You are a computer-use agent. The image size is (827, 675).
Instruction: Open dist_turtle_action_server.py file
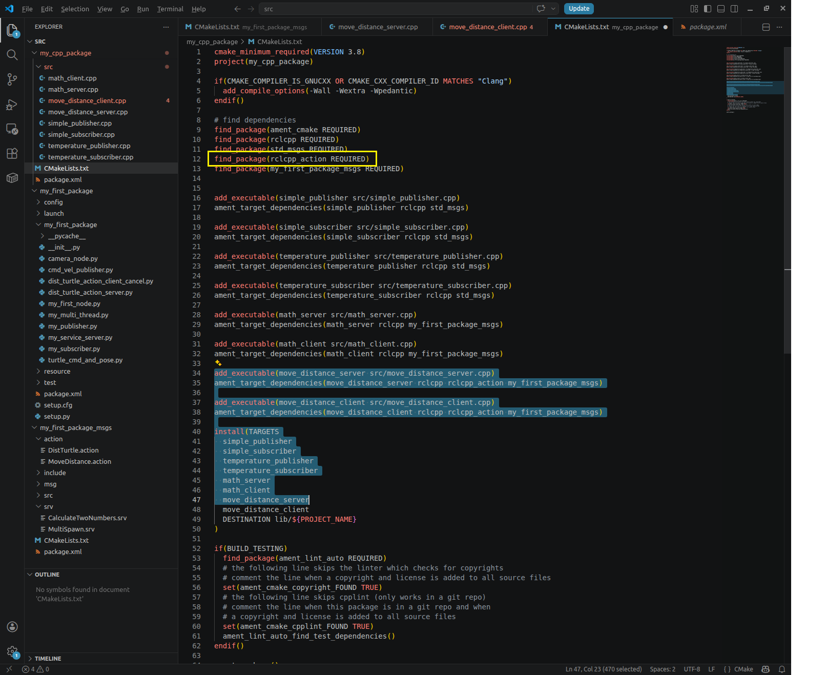[90, 293]
